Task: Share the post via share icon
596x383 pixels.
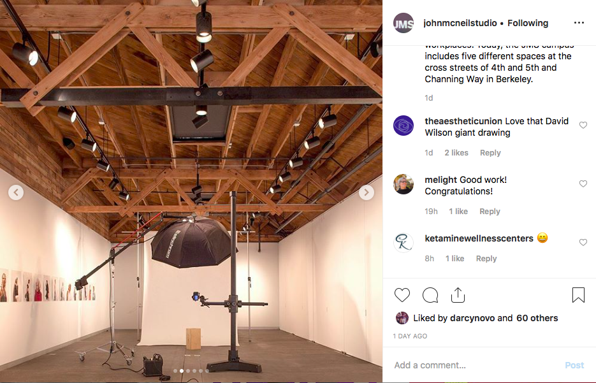Action: (458, 295)
